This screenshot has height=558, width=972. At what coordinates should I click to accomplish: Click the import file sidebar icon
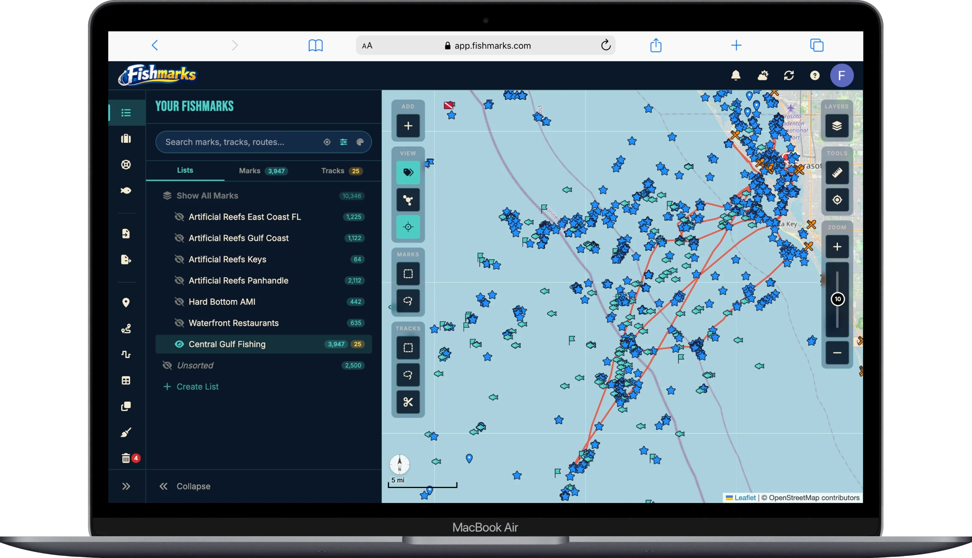point(126,233)
